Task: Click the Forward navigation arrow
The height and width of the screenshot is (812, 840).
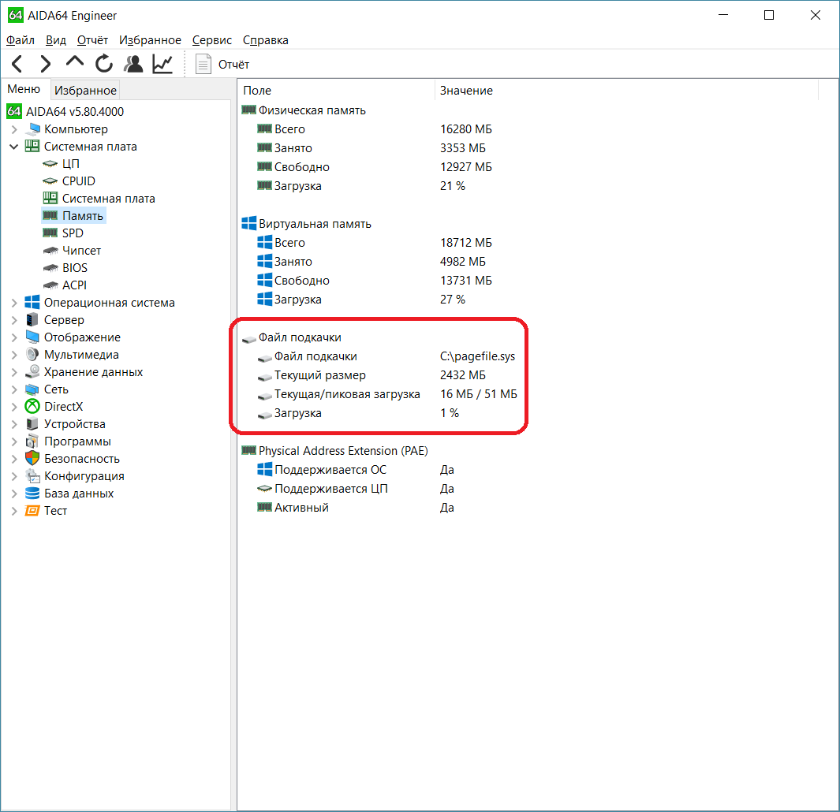Action: tap(46, 64)
